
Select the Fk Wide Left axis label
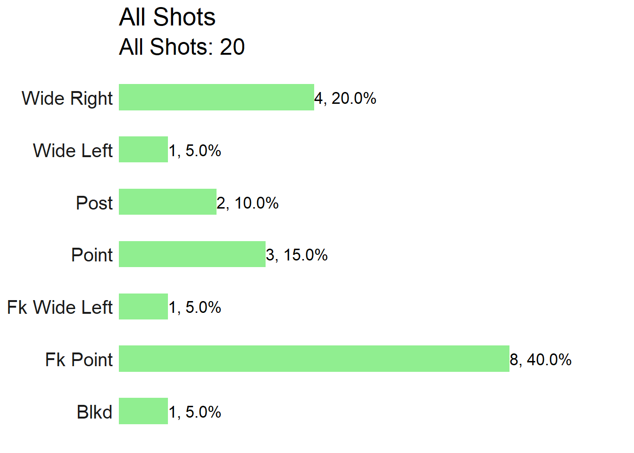click(60, 307)
